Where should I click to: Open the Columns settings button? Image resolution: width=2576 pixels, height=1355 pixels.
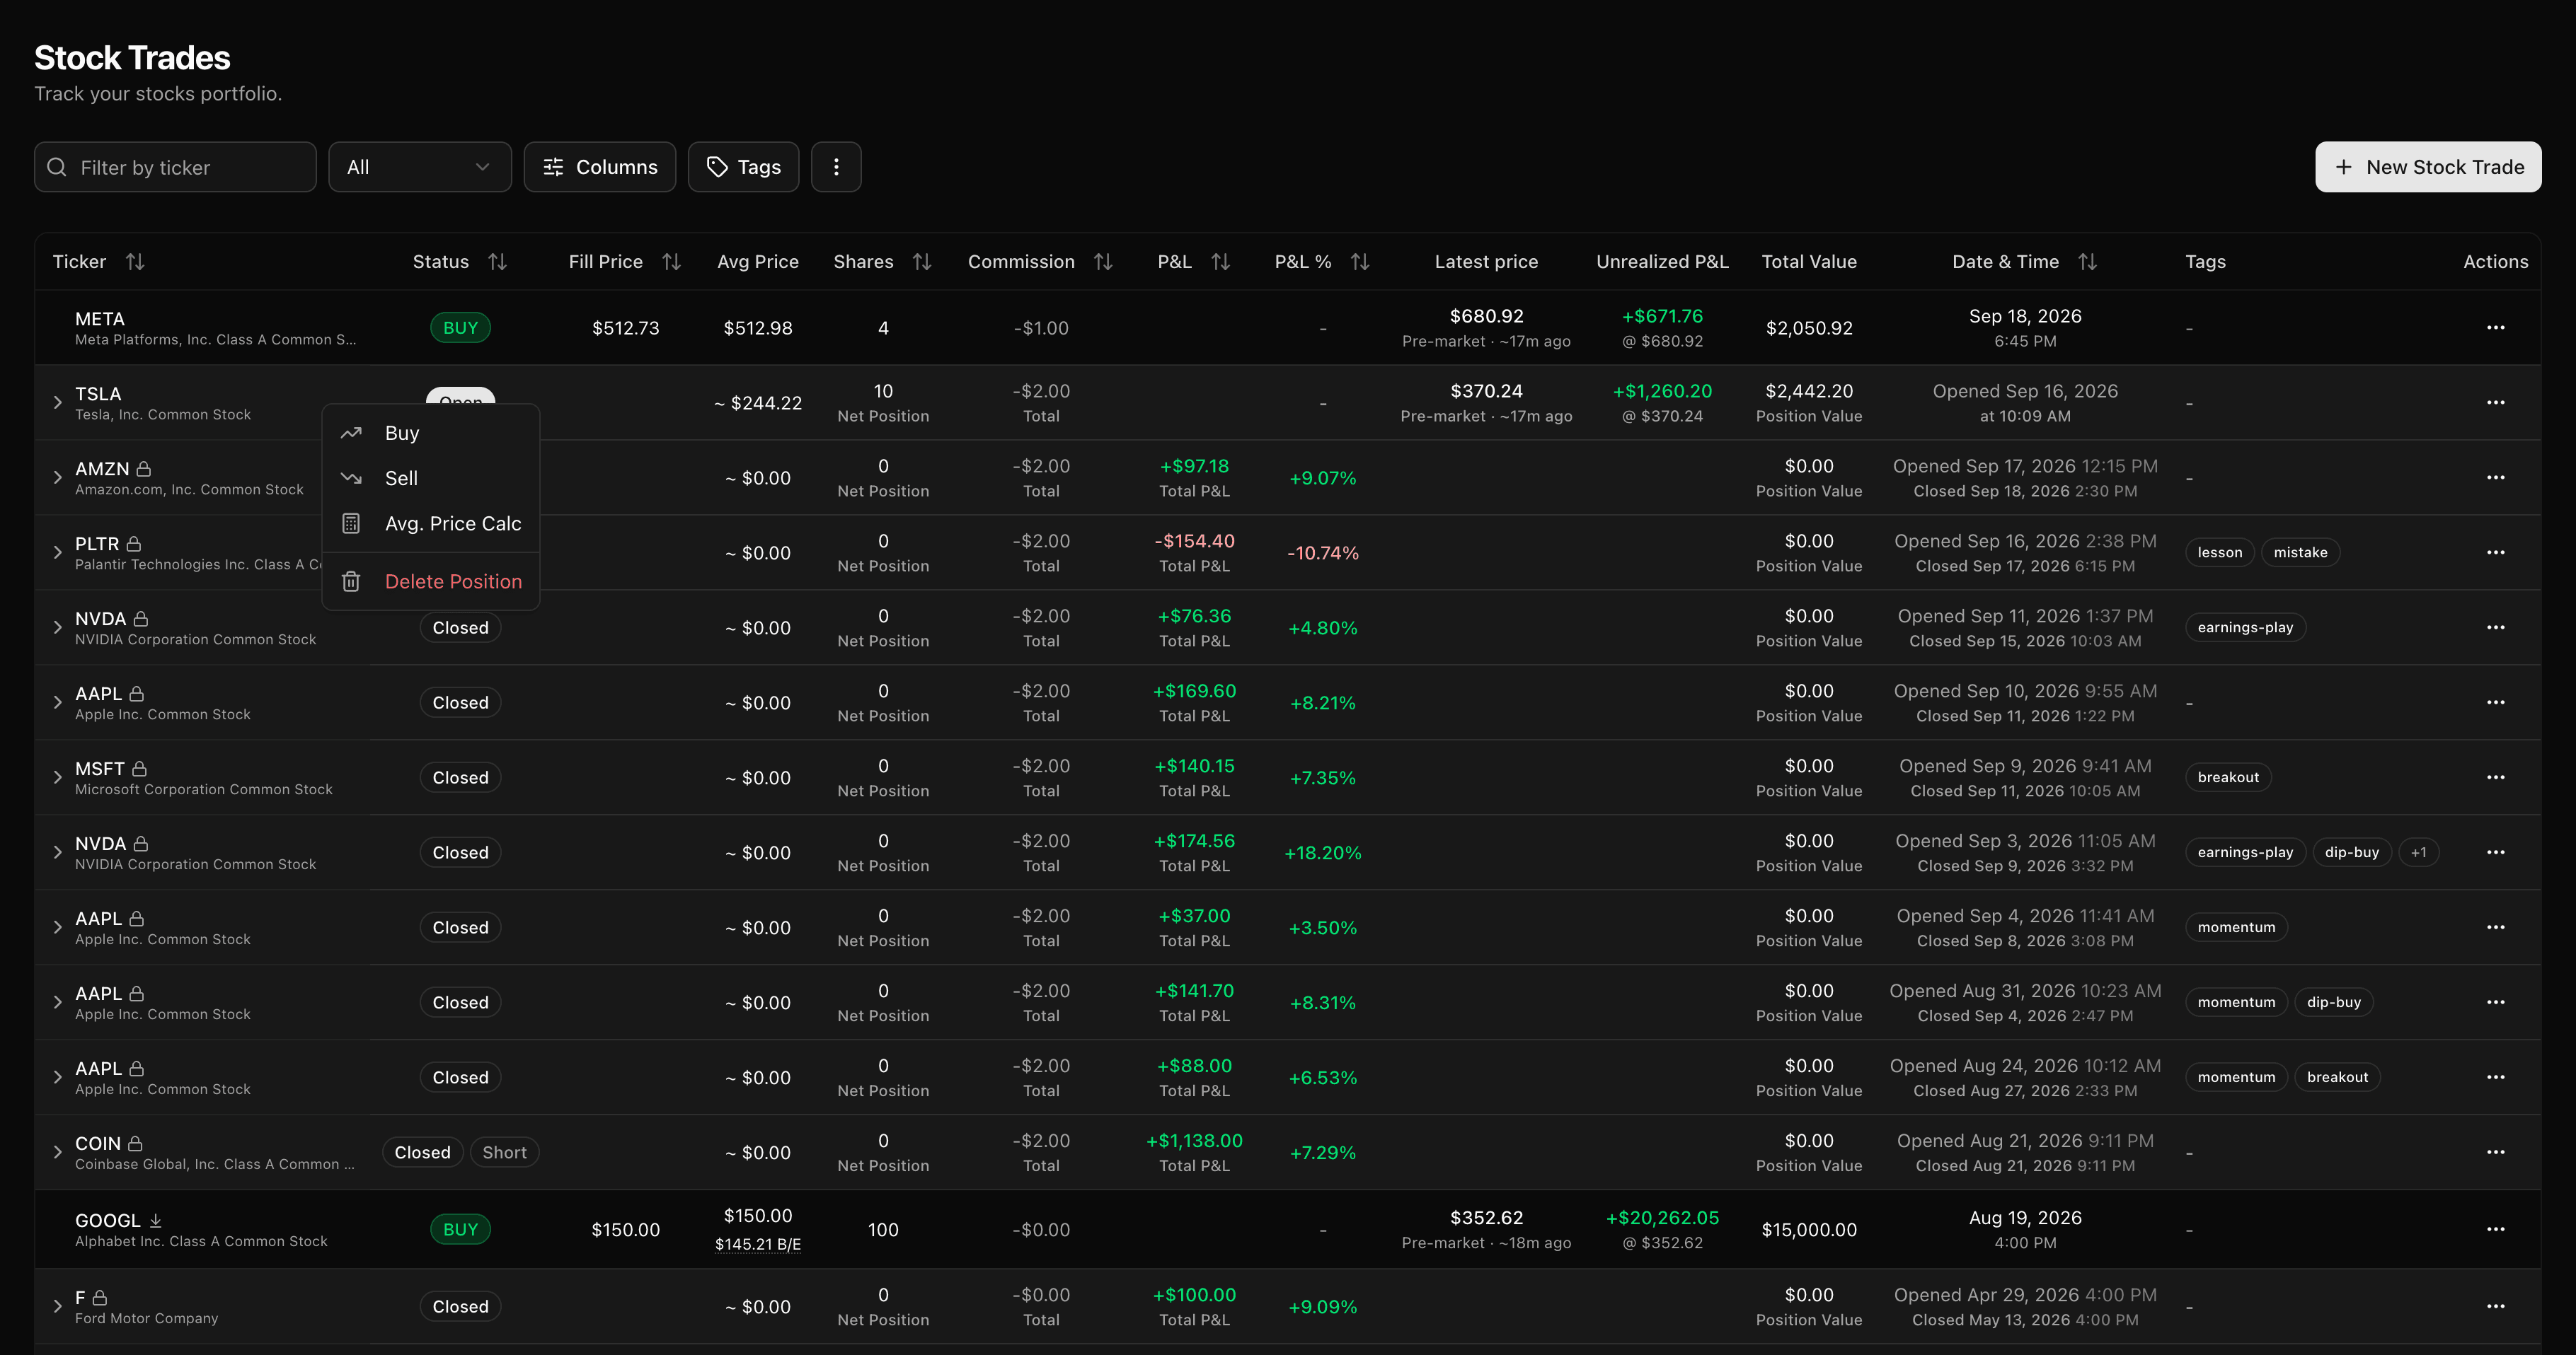click(600, 167)
